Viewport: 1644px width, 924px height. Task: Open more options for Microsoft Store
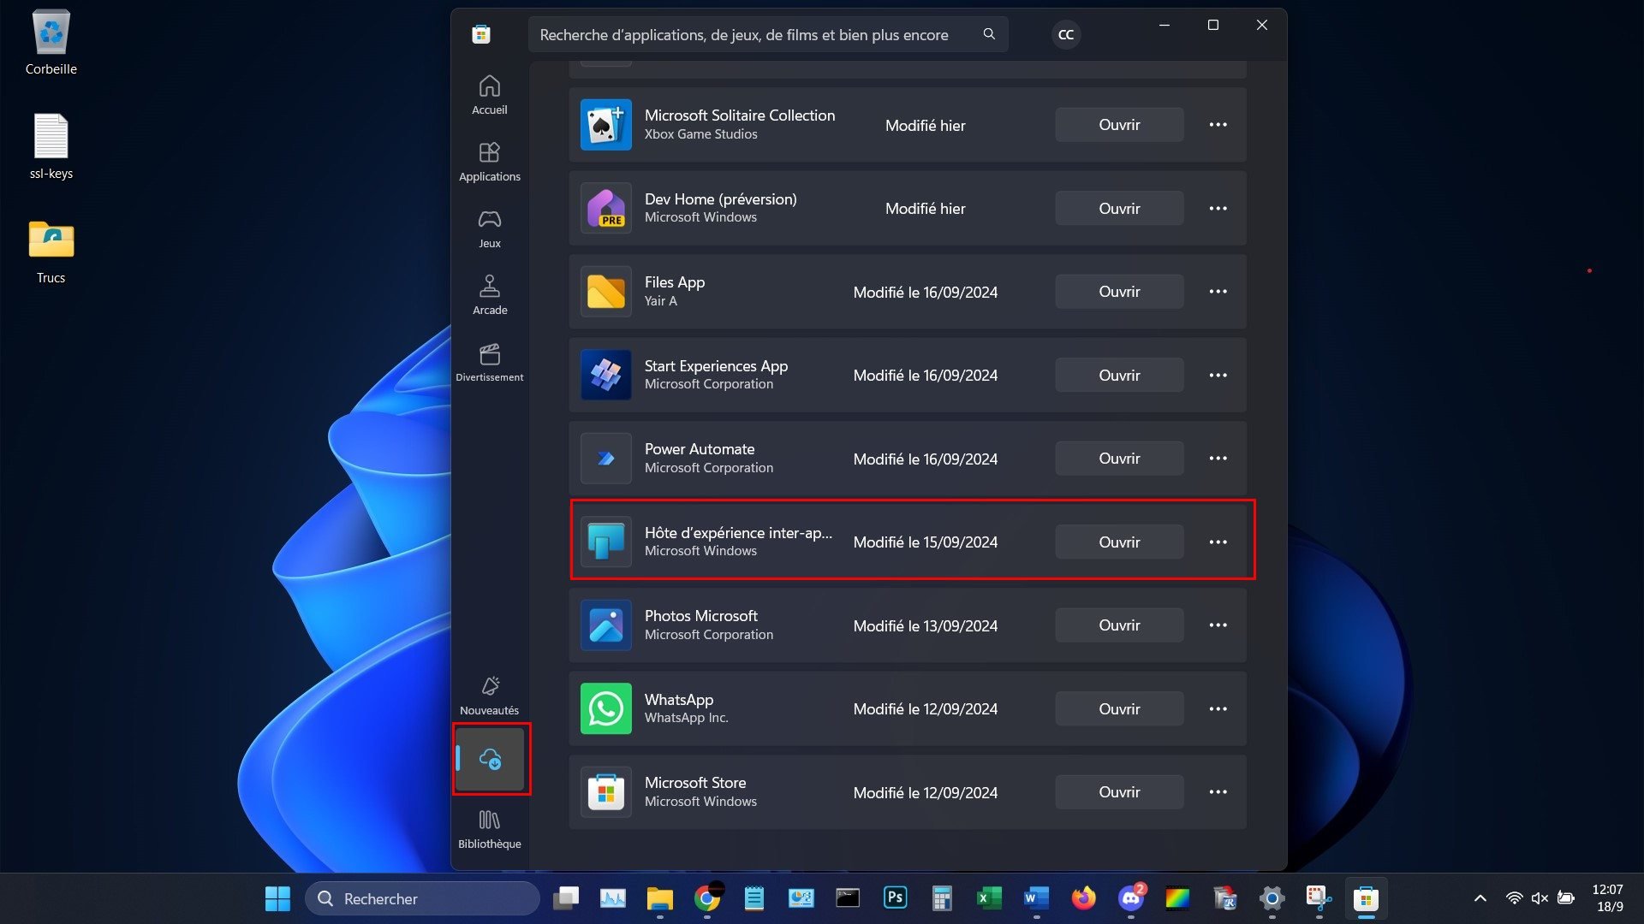click(x=1218, y=792)
